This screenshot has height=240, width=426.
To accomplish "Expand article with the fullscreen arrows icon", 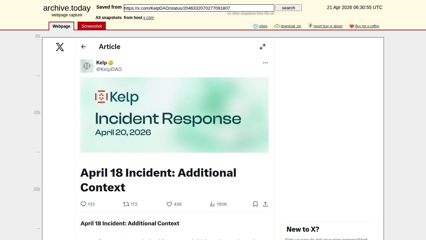I will tap(263, 47).
